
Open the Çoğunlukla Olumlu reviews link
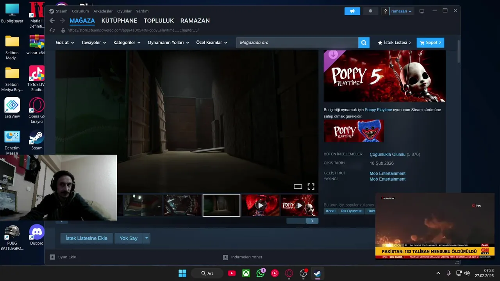[387, 155]
